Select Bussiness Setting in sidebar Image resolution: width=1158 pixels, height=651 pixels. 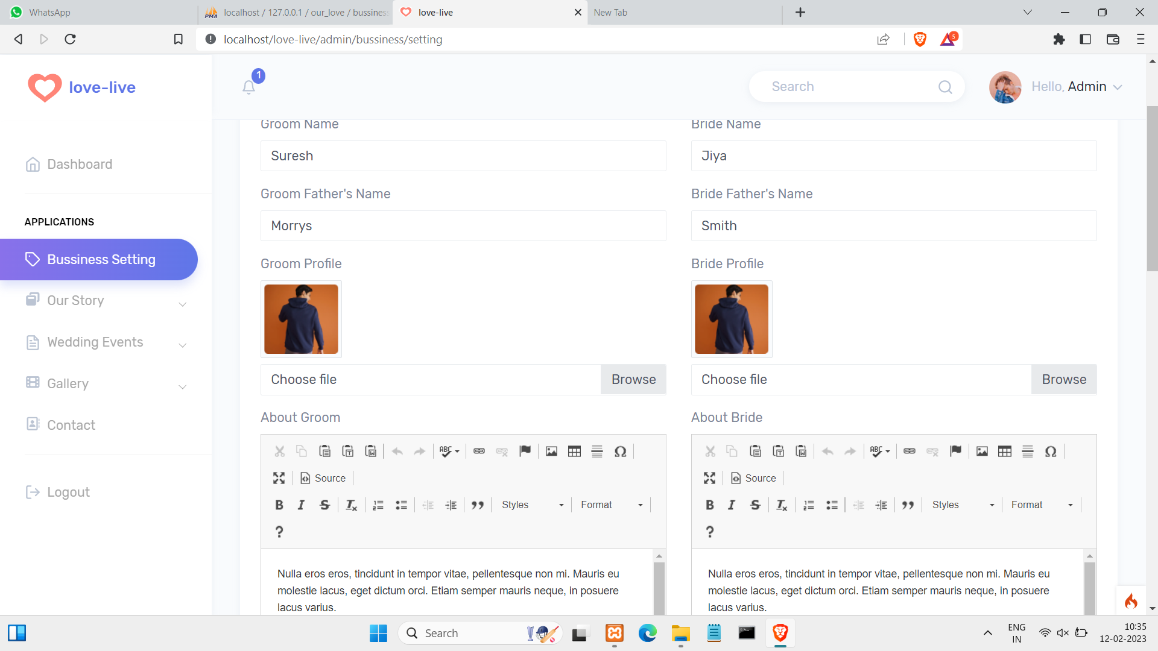click(x=99, y=260)
